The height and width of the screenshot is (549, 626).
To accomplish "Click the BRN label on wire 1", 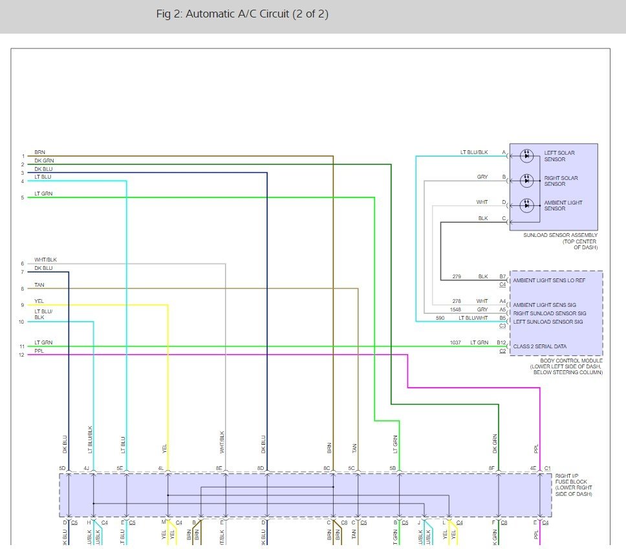I will (x=39, y=152).
